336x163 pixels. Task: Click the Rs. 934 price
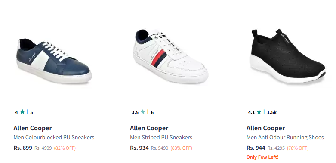coord(139,148)
